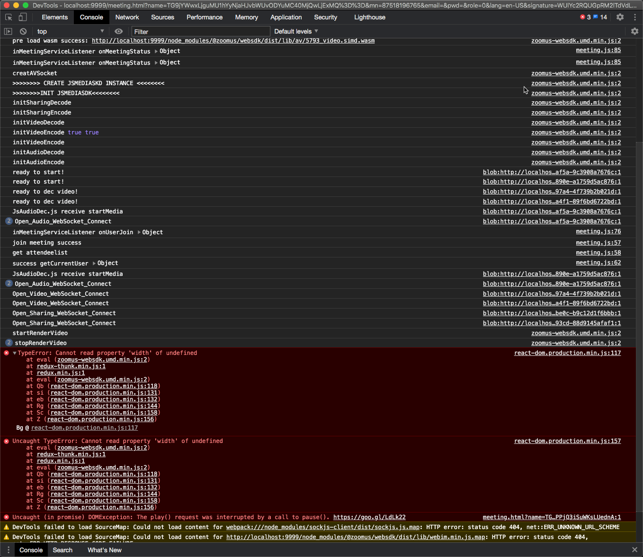This screenshot has height=557, width=643.
Task: Open the Sources tab
Action: [x=163, y=17]
